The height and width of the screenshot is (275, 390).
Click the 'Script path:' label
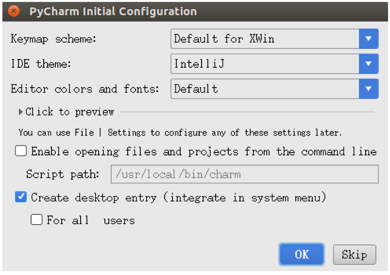[63, 174]
